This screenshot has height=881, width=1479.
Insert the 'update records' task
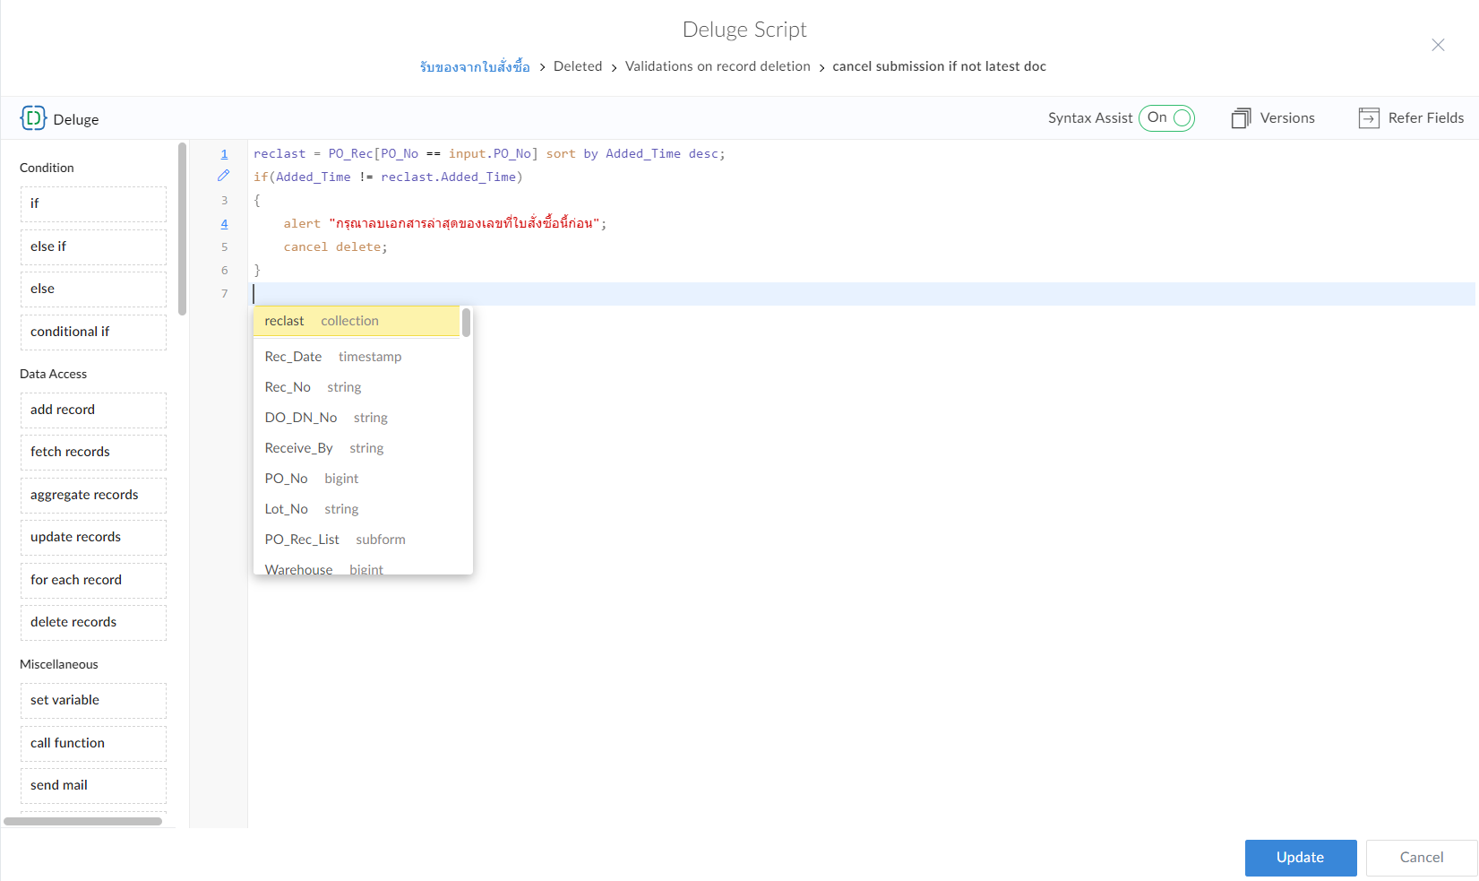pos(93,537)
